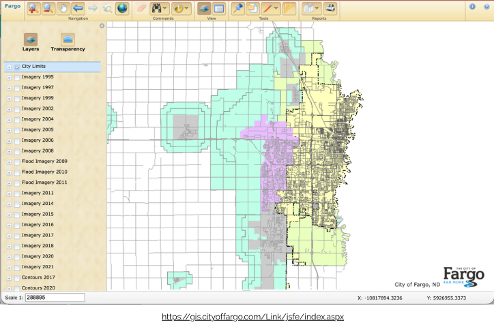
Task: Click the Imagery 2015 layer label
Action: [x=38, y=215]
